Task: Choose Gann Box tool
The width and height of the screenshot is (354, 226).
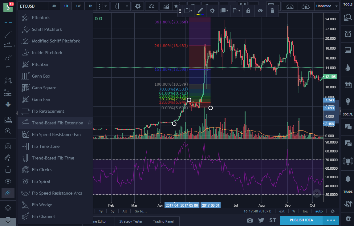Action: point(55,76)
